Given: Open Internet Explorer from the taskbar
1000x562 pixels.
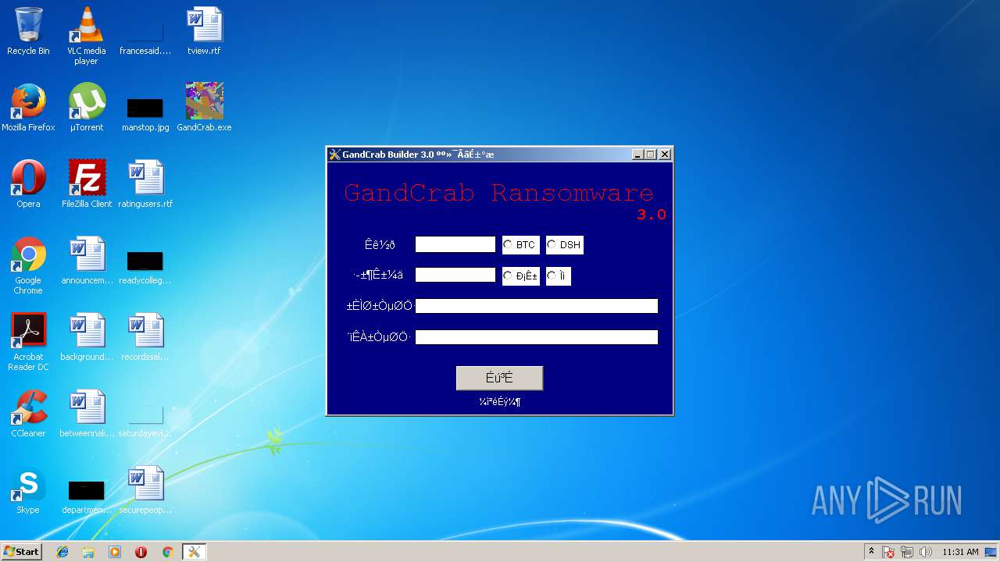Looking at the screenshot, I should click(x=62, y=552).
